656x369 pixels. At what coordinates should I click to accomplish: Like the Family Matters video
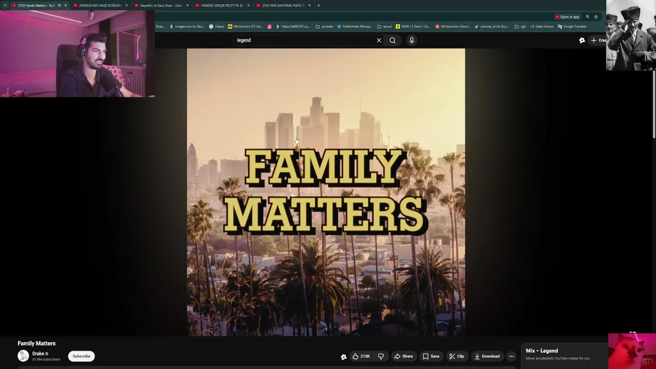[361, 356]
